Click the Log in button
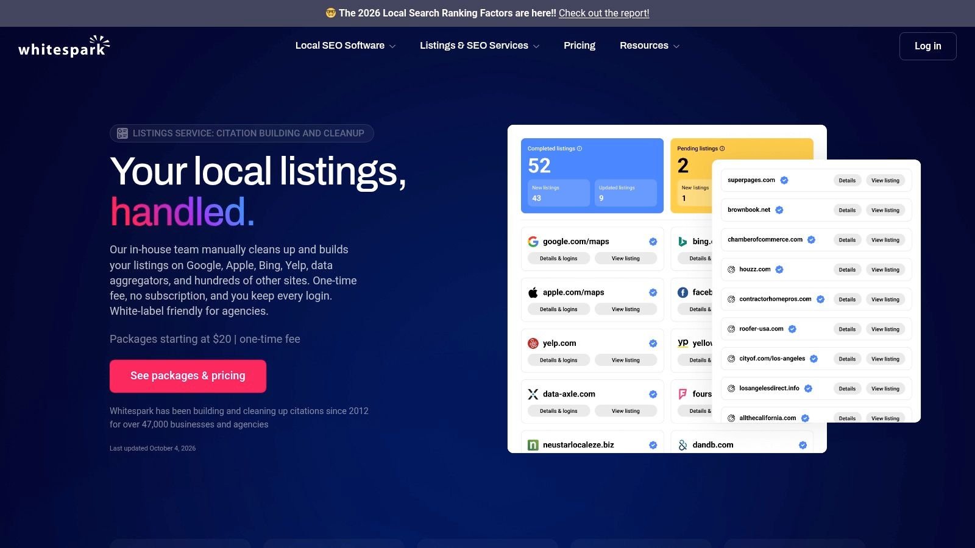This screenshot has height=548, width=975. tap(928, 46)
